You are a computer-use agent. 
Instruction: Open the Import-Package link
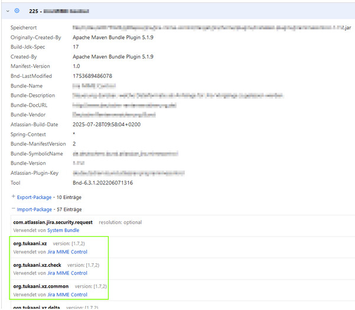tap(34, 210)
